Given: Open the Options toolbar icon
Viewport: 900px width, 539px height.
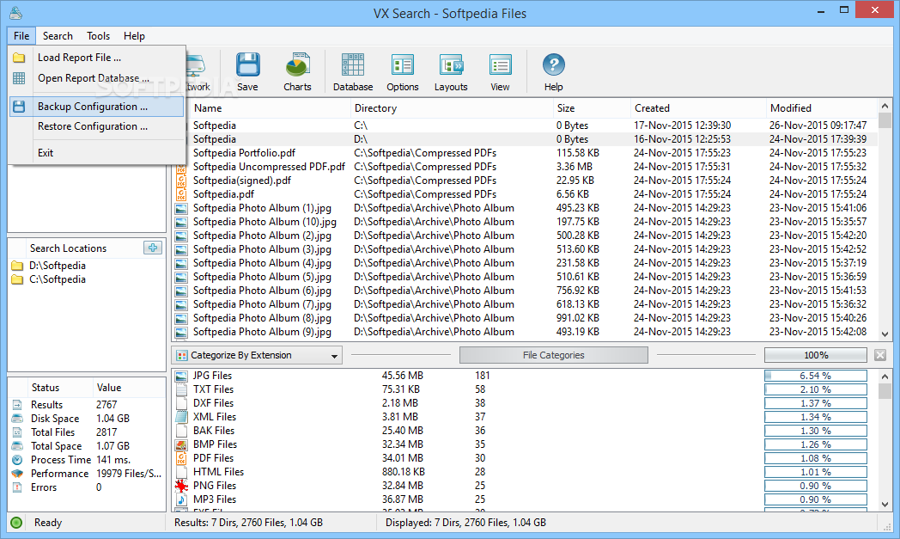Looking at the screenshot, I should (403, 65).
